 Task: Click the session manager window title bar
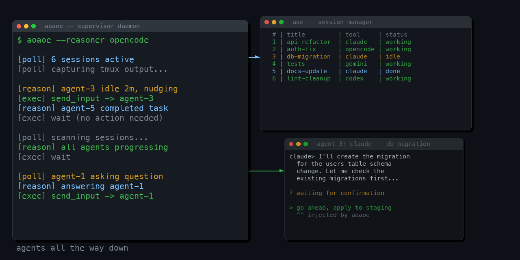pyautogui.click(x=366, y=22)
